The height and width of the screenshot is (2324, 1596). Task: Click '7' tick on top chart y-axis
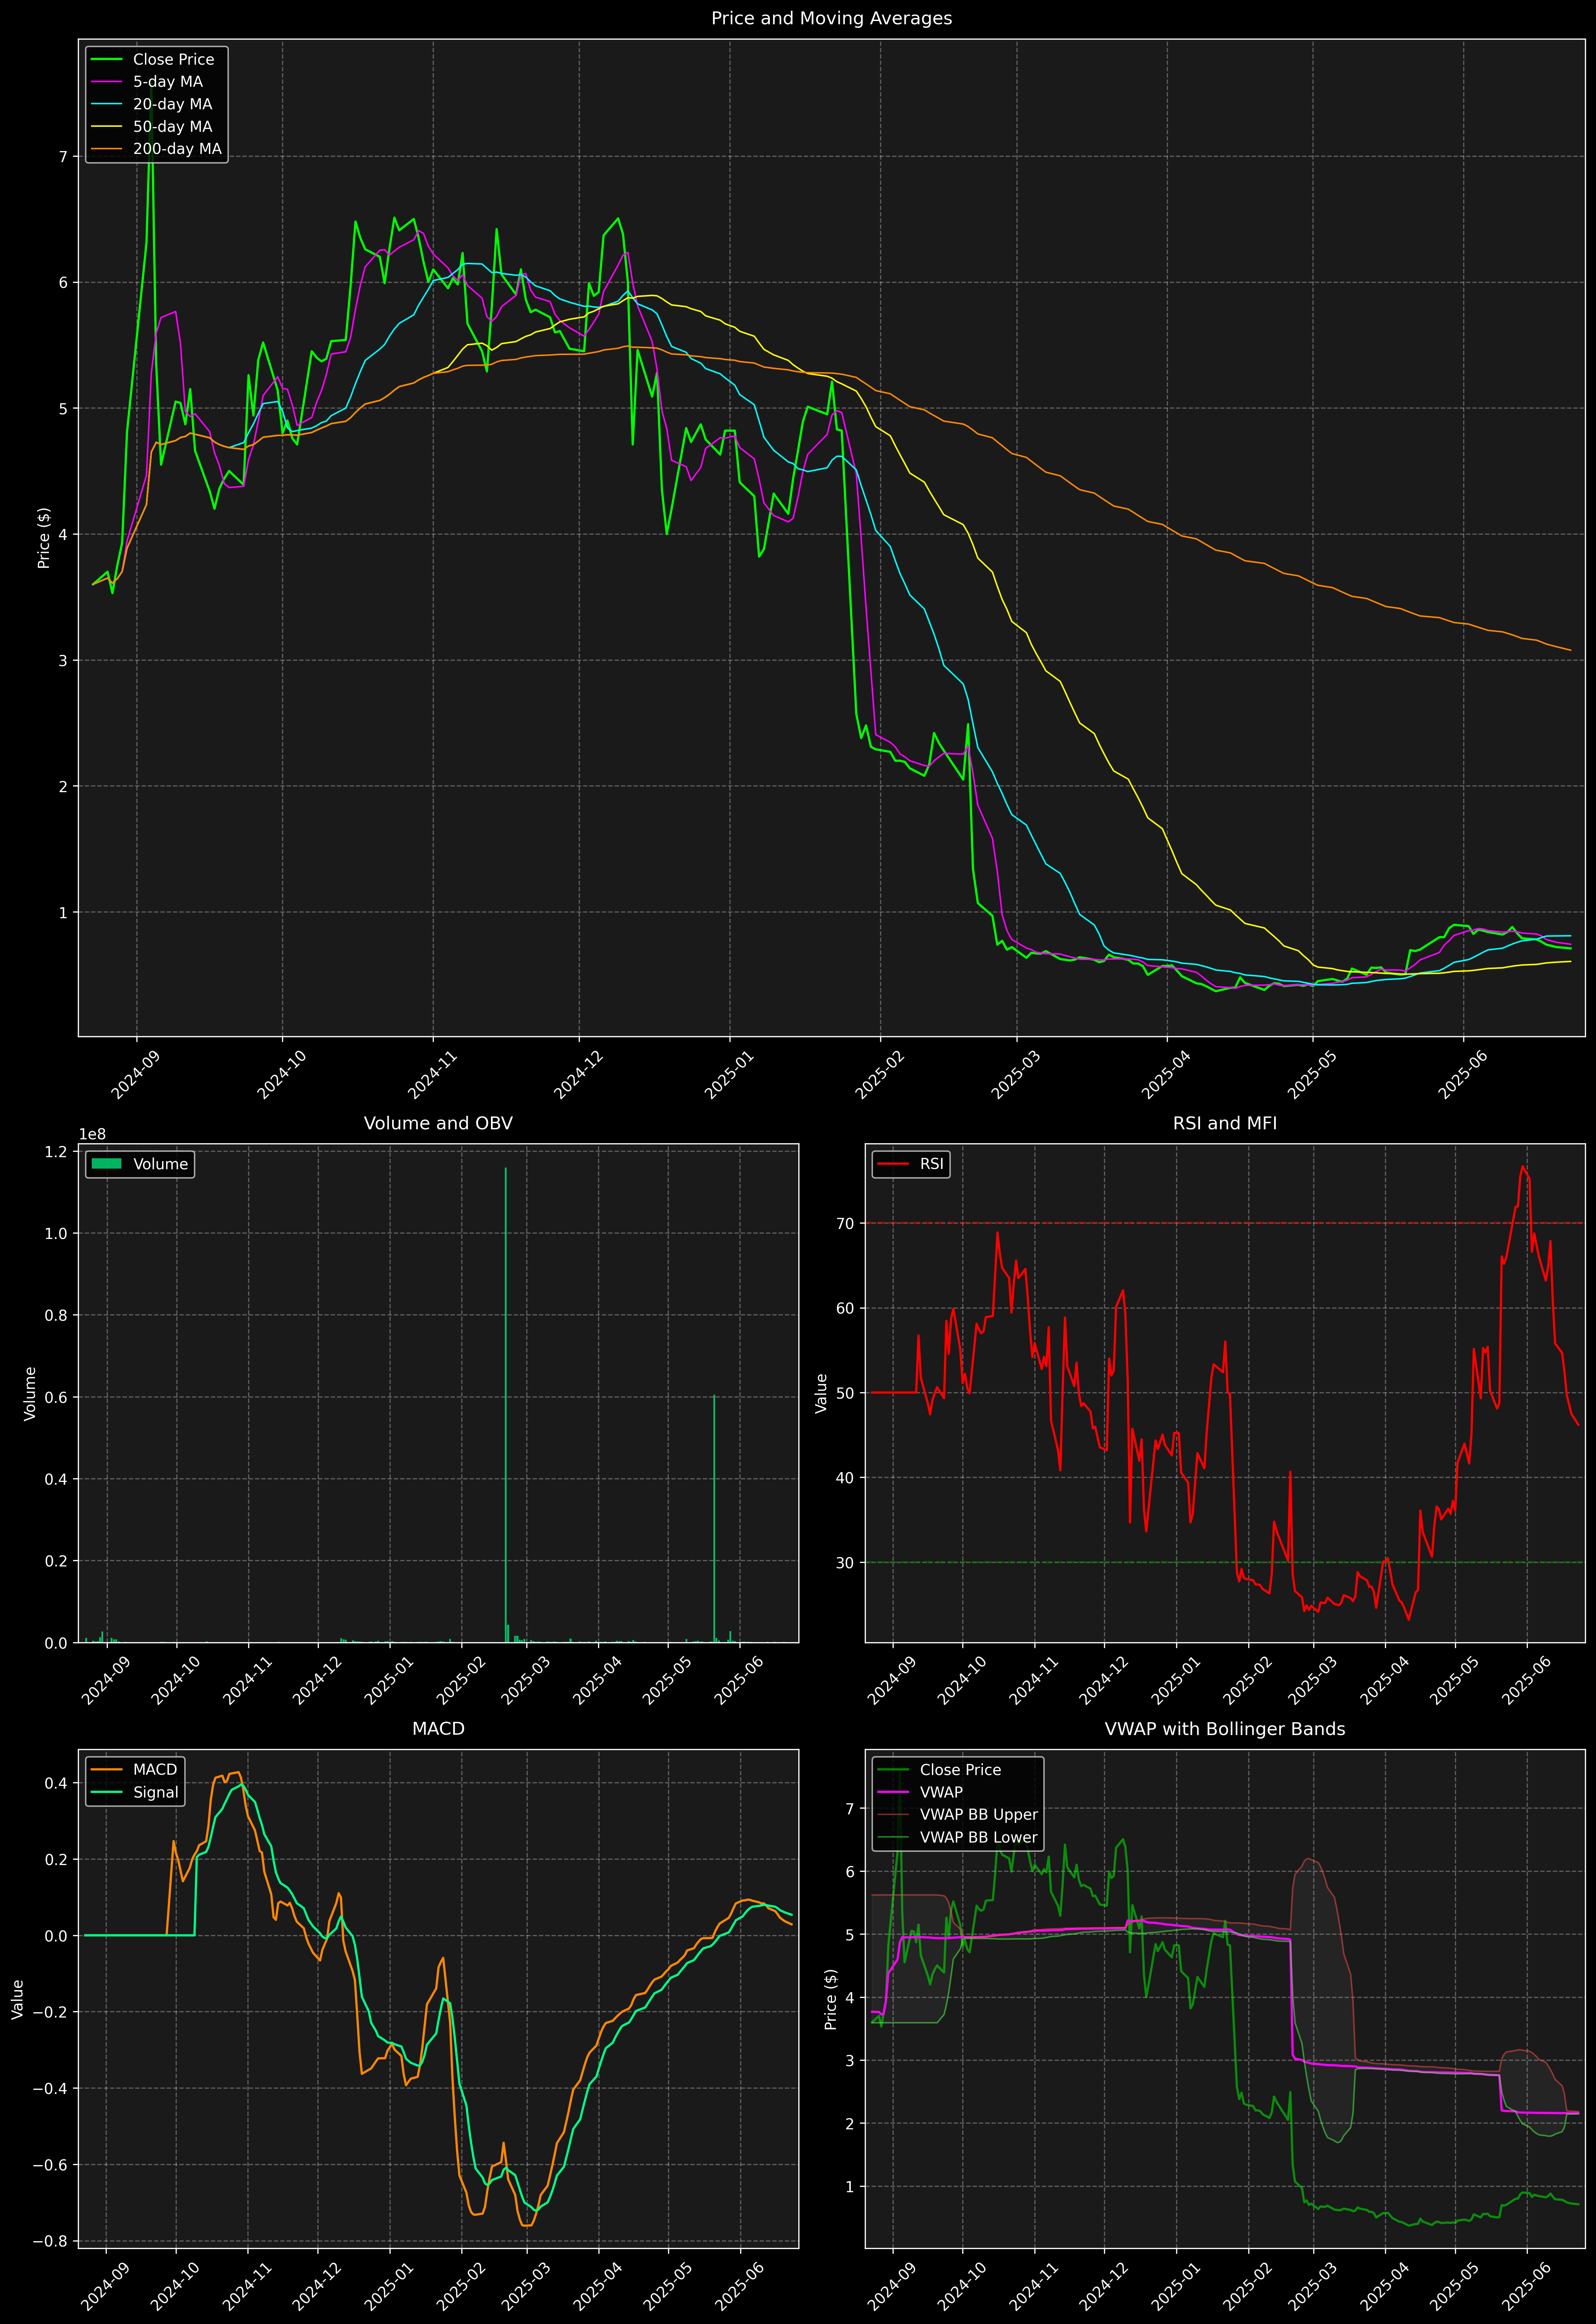tap(63, 157)
